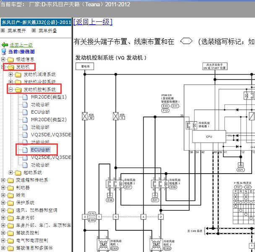The image size is (255, 252).
Task: Click the 车身内部 folder icon
Action: (10, 218)
